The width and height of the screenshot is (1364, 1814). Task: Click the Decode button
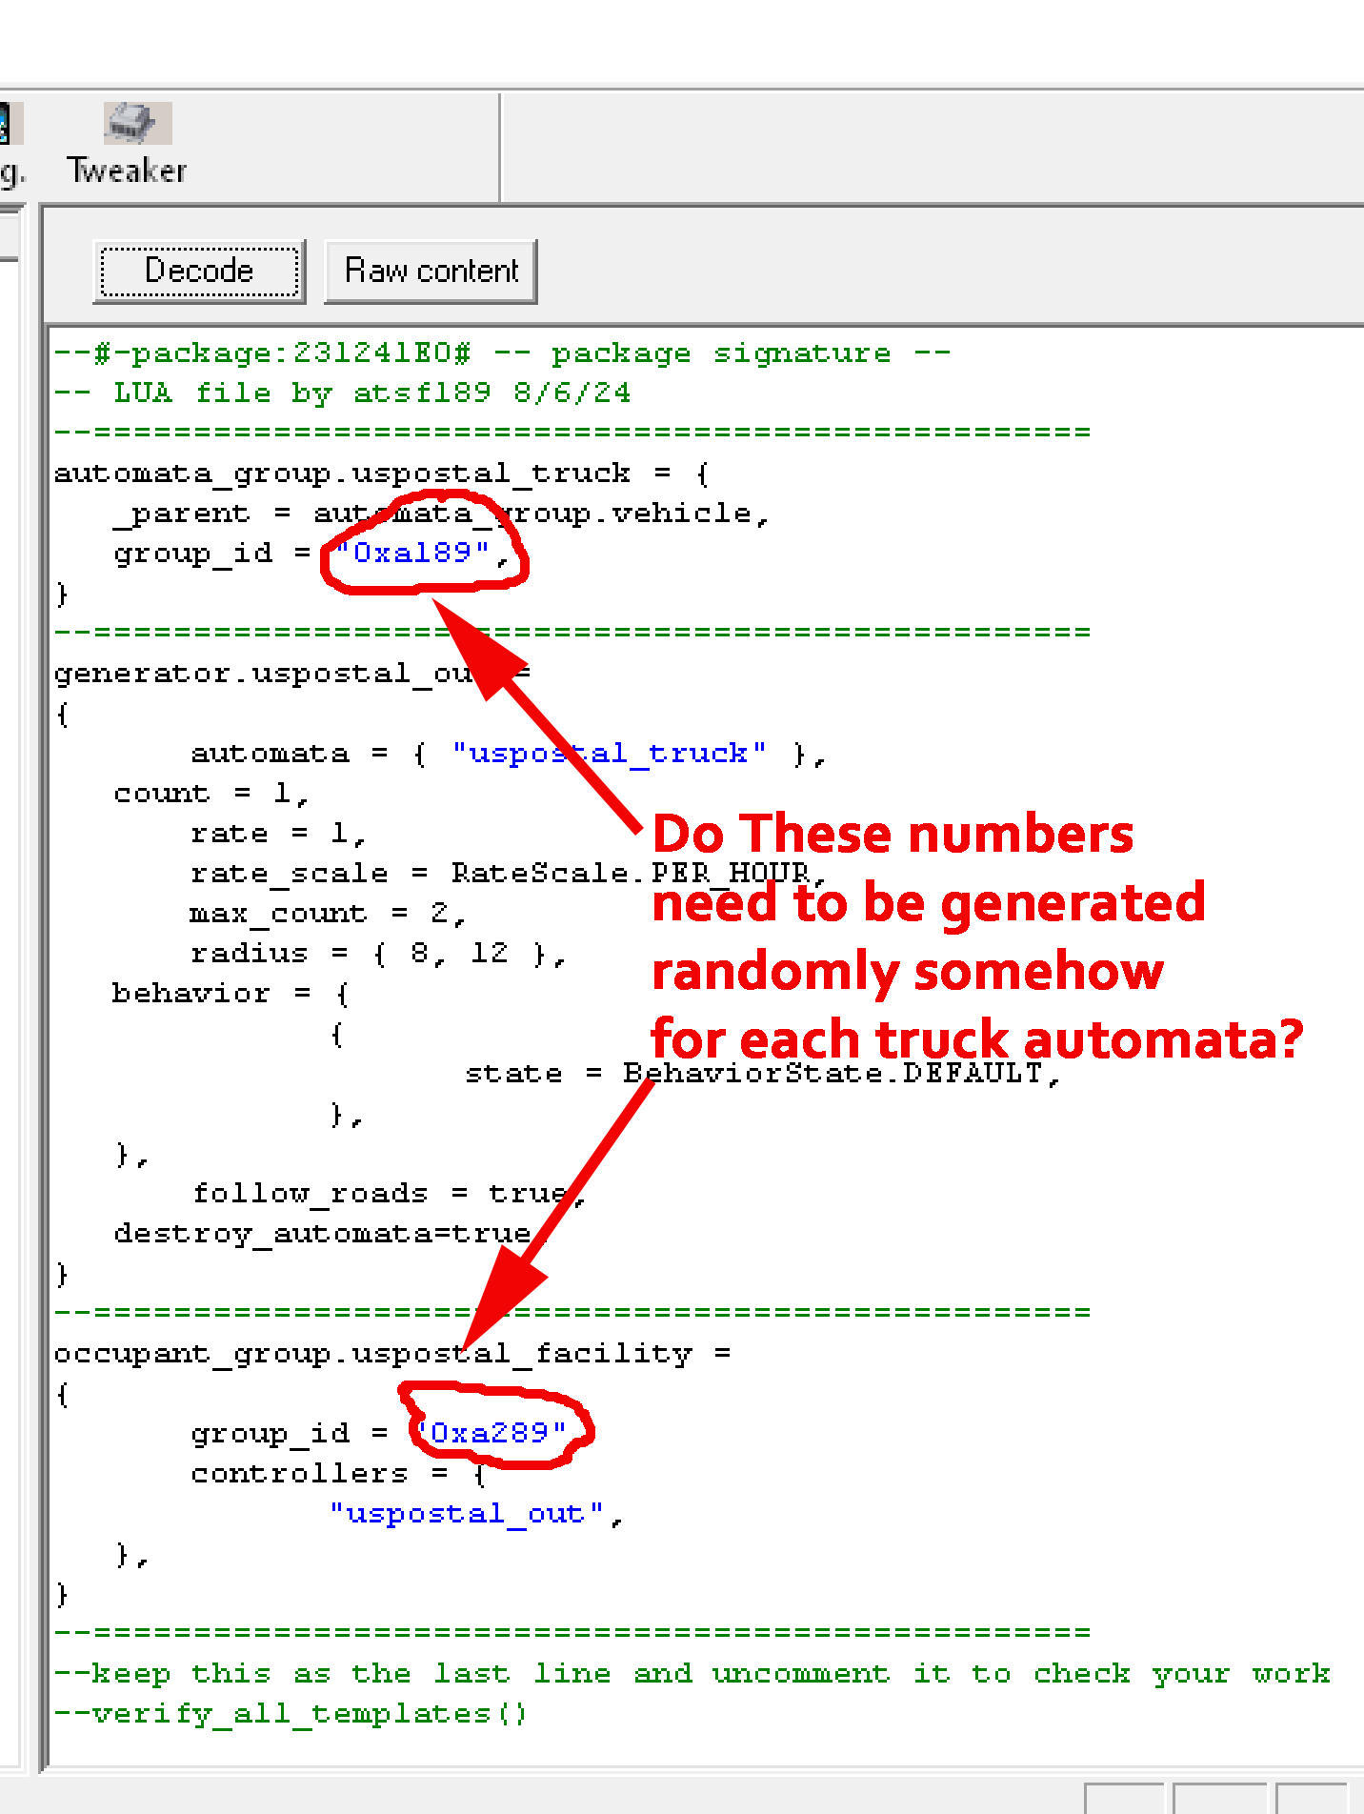pos(199,272)
